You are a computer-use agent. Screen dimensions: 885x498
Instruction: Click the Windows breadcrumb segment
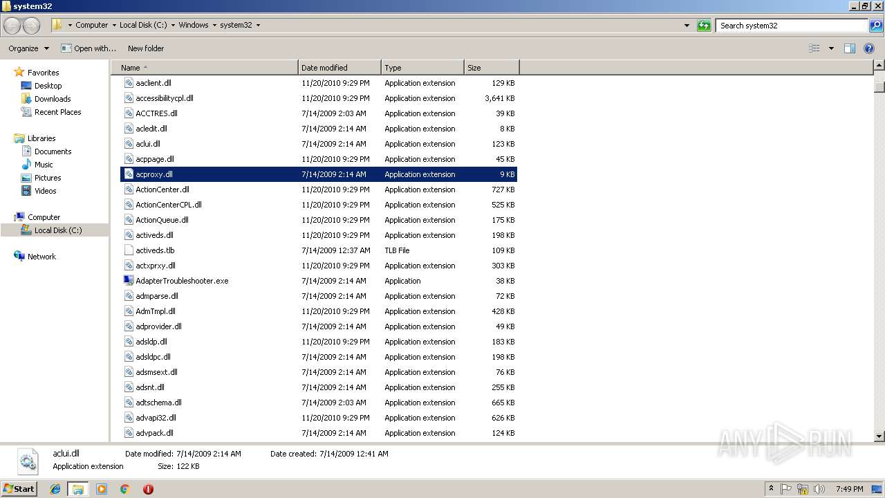194,26
